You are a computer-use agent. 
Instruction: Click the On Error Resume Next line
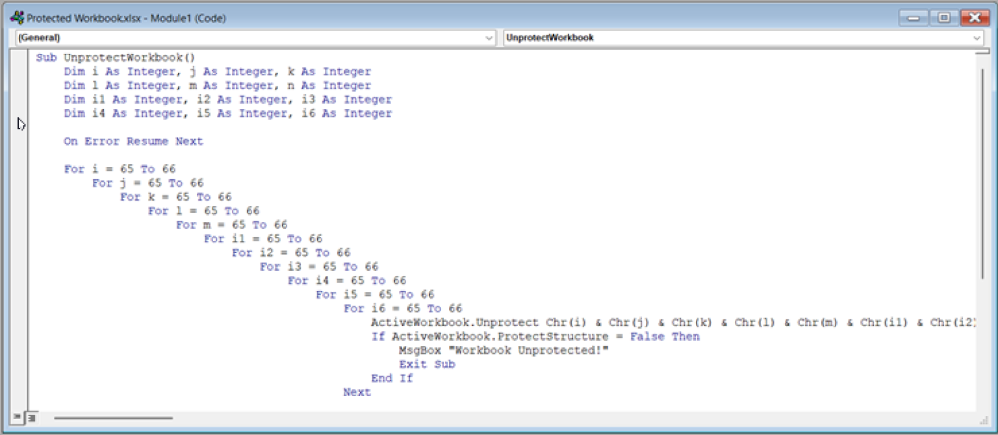pos(133,142)
